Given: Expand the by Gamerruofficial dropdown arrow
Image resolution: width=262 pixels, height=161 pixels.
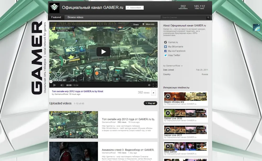Looking at the screenshot, I should (182, 66).
